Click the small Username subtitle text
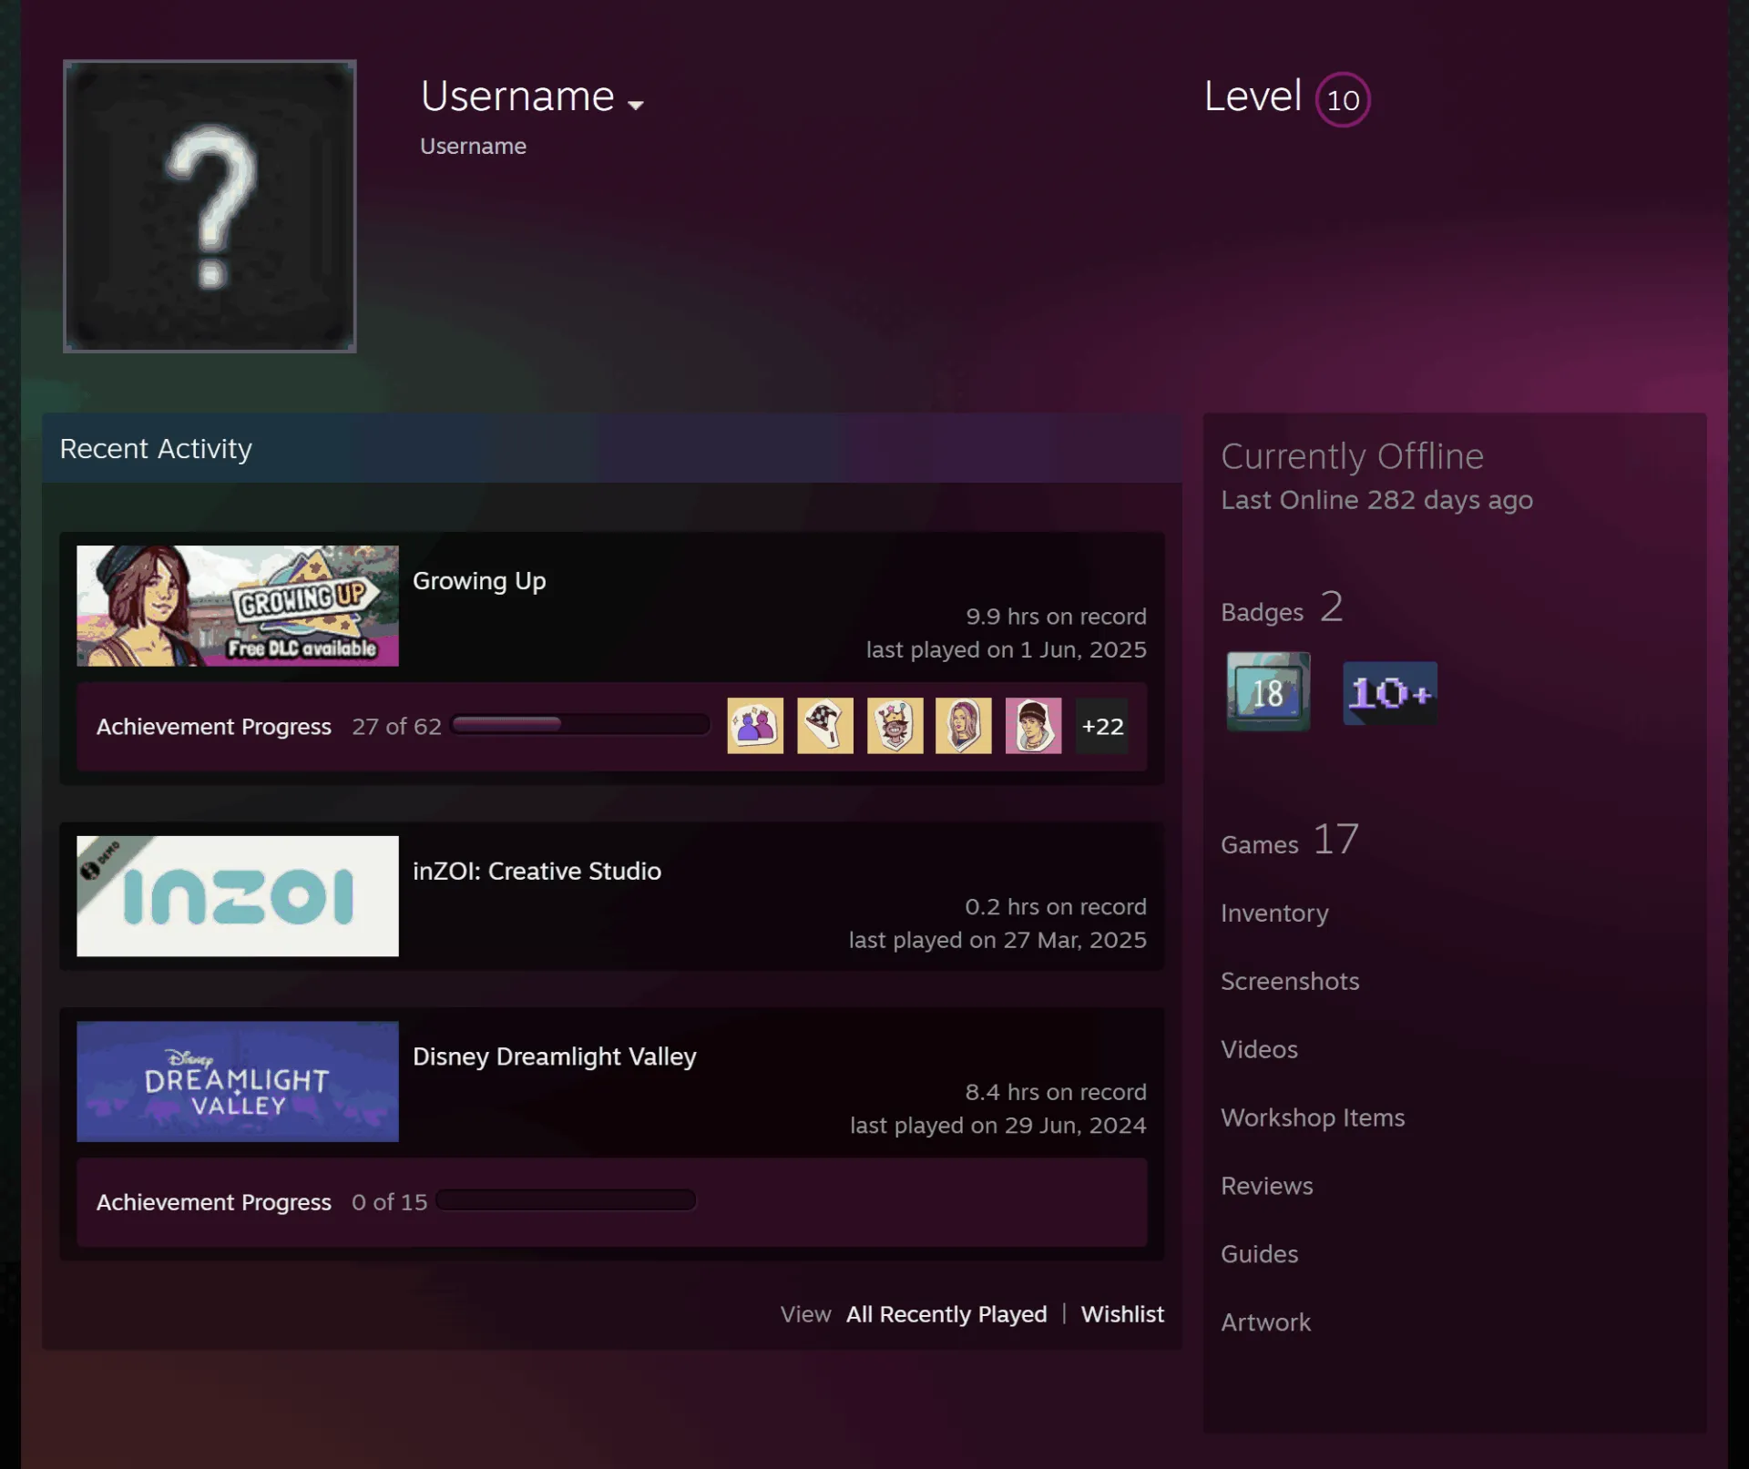 pos(473,147)
